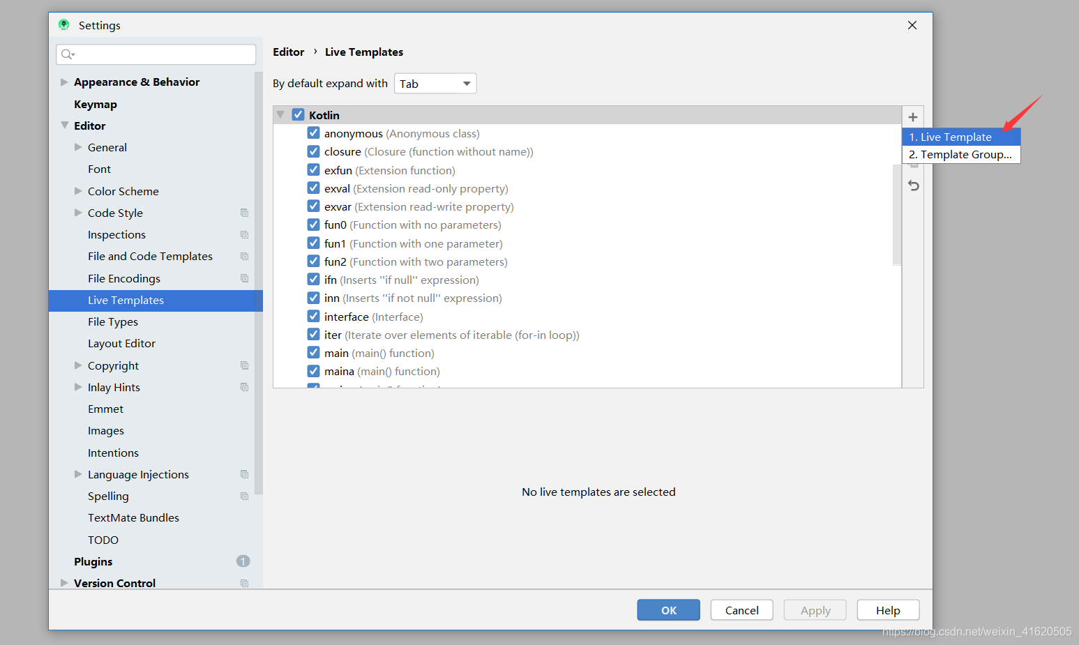Expand the General subsection arrow
Viewport: 1079px width, 645px height.
click(x=78, y=147)
